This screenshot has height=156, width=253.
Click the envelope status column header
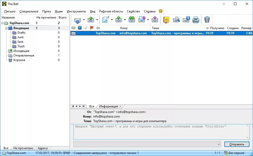73,28
